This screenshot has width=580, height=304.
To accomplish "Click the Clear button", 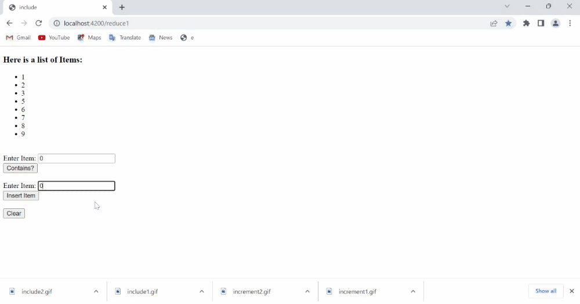I will (14, 213).
